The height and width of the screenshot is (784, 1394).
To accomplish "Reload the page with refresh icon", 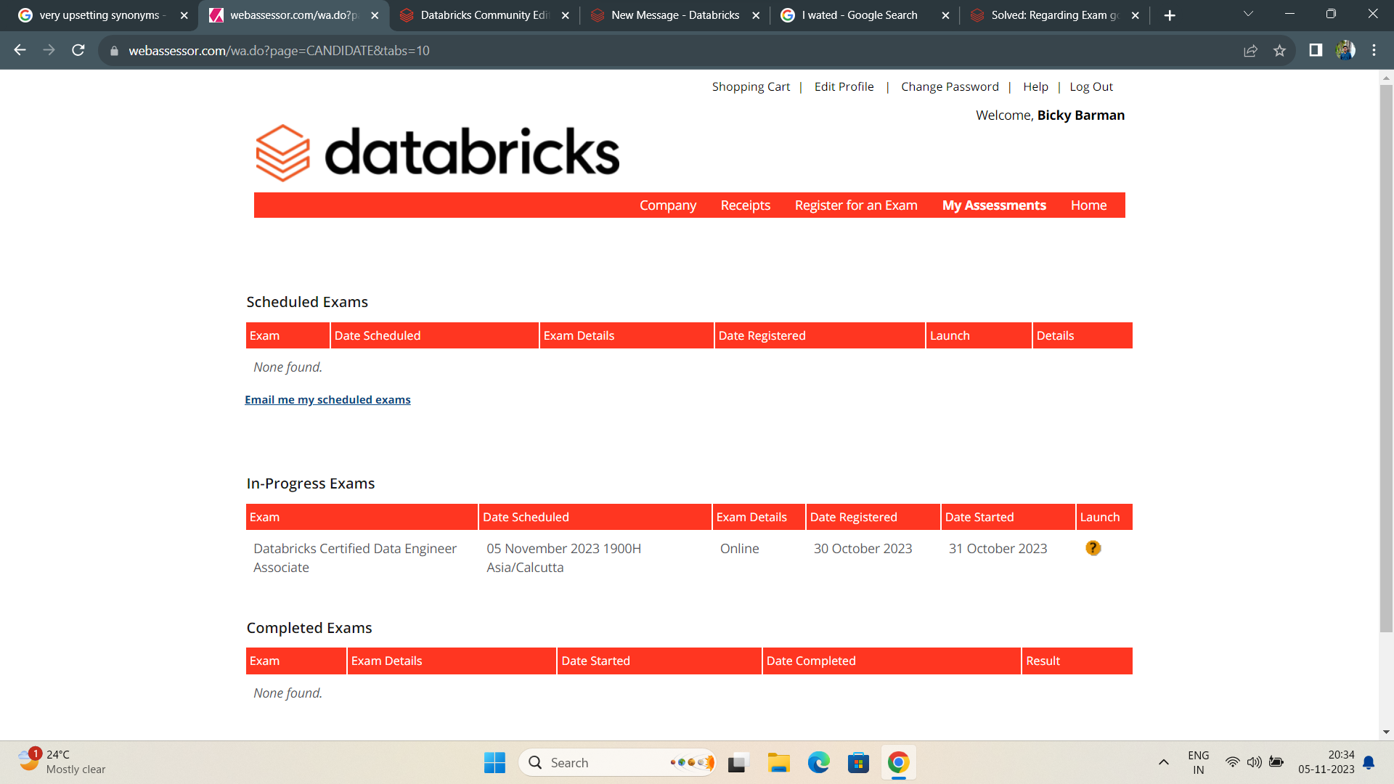I will click(x=78, y=50).
